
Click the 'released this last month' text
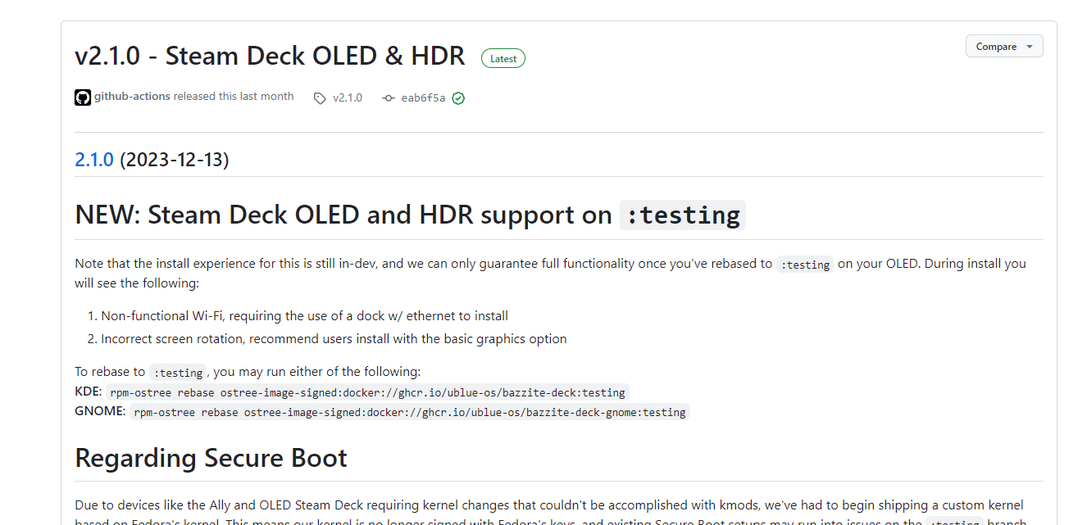[234, 97]
